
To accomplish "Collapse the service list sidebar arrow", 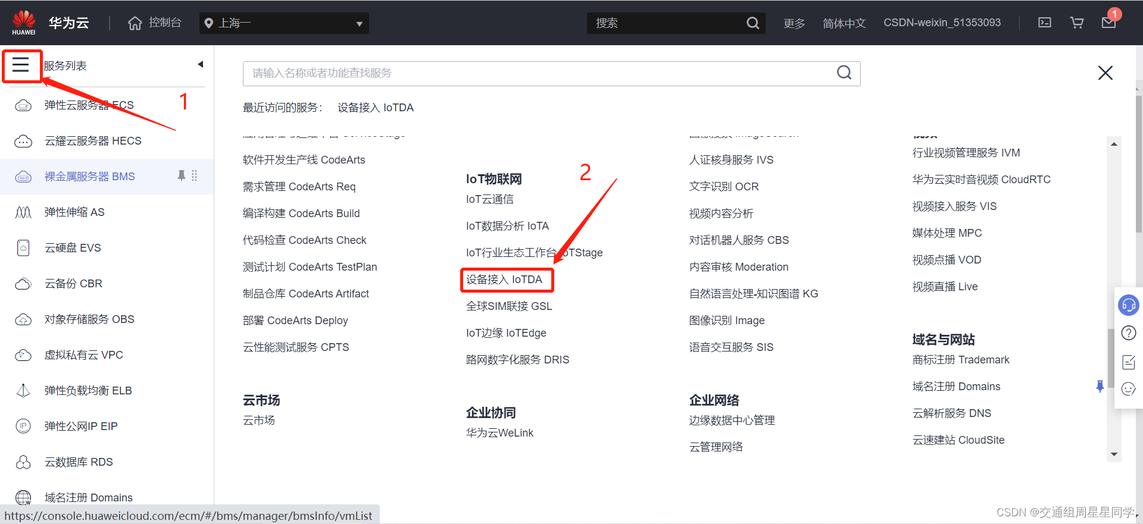I will click(x=201, y=64).
